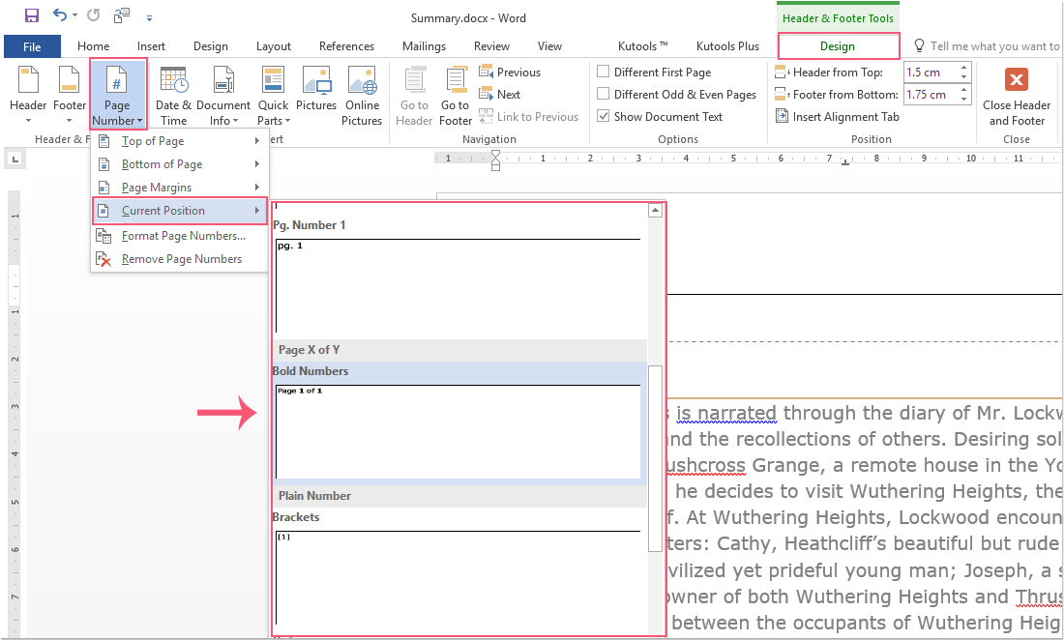Choose Format Page Numbers menu entry
Screen dimensions: 1064x640
pos(183,236)
